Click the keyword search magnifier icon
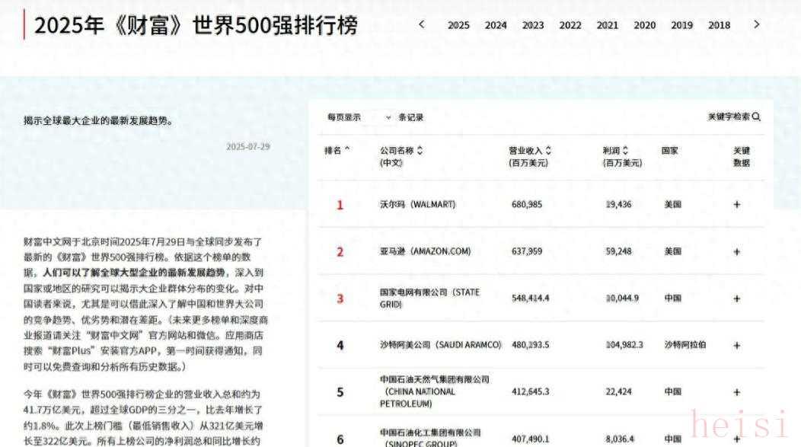Viewport: 801px width, 447px height. (x=756, y=117)
